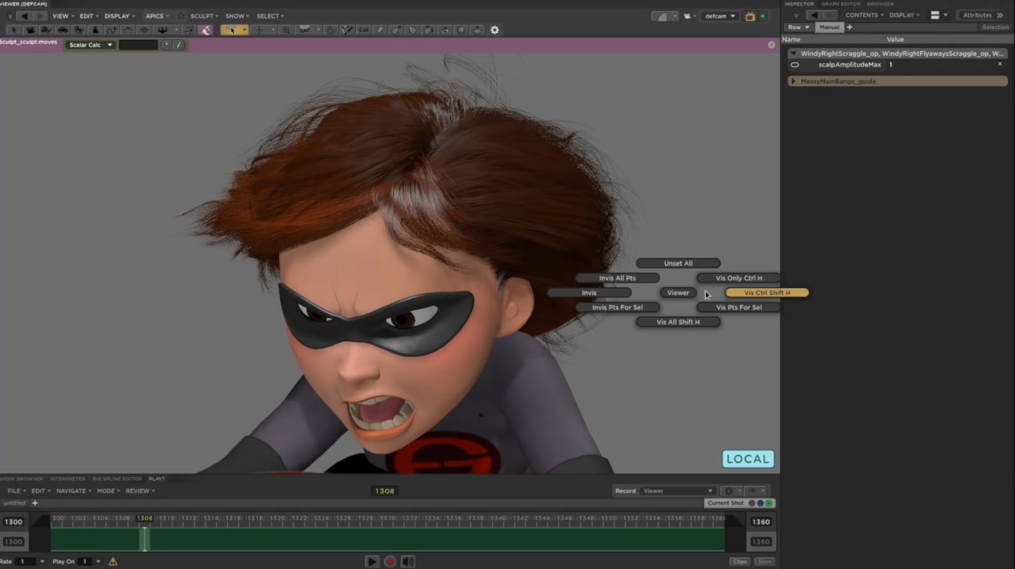Screen dimensions: 1015x569
Task: Click the Clips button
Action: pos(740,561)
